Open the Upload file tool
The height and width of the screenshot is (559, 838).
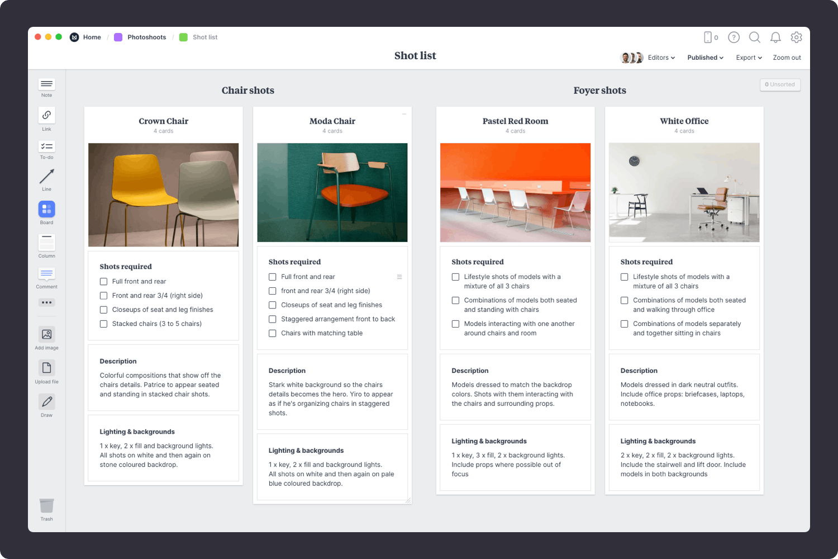(x=46, y=368)
